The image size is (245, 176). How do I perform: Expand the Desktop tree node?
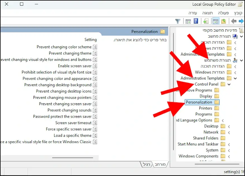[229, 126]
